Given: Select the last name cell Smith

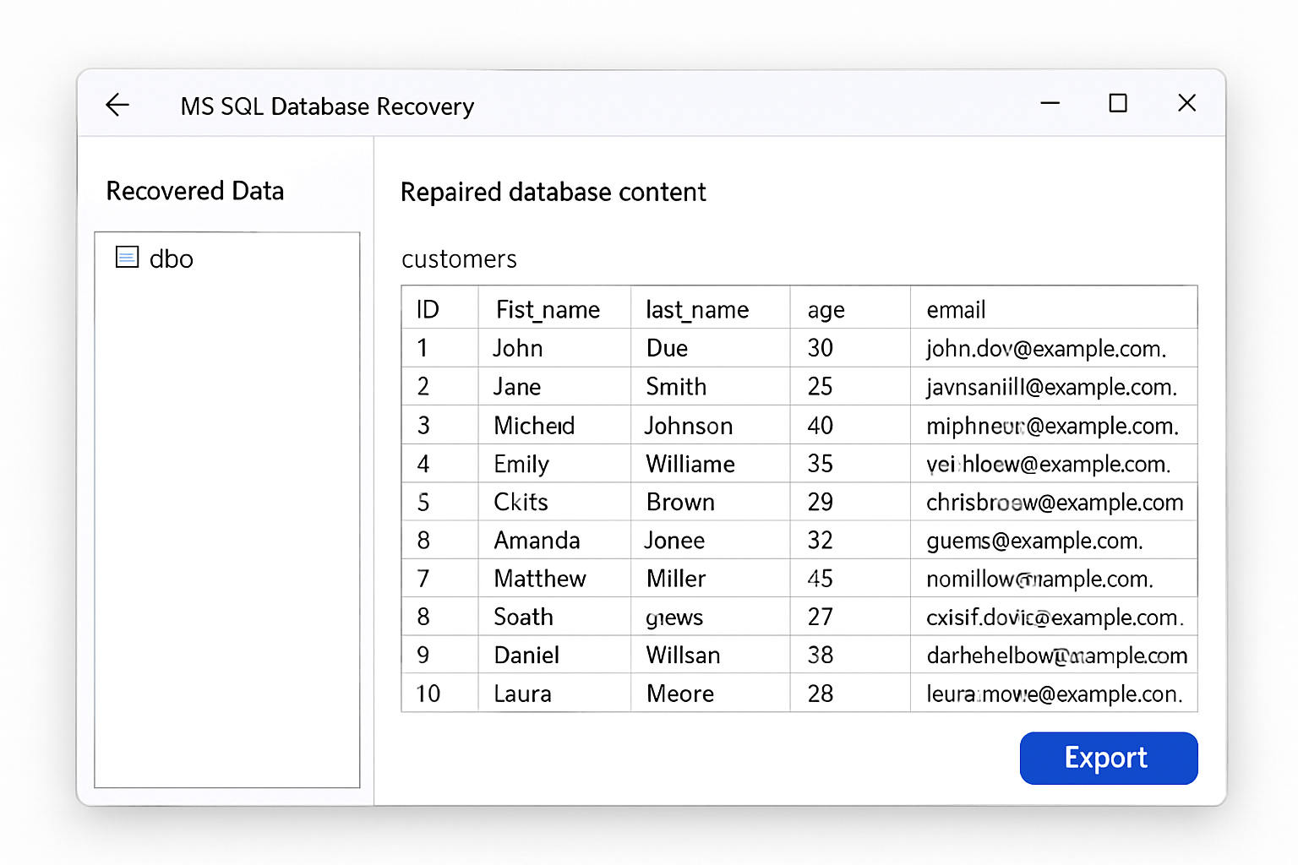Looking at the screenshot, I should 710,386.
